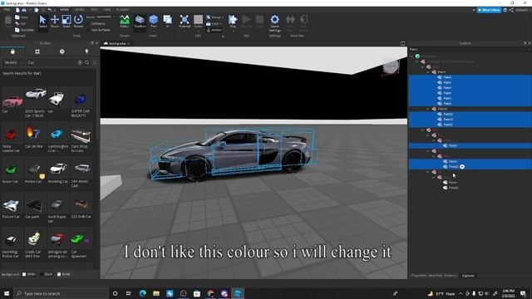
Task: Collapse the Workspace root in Explorer
Action: [x=411, y=56]
